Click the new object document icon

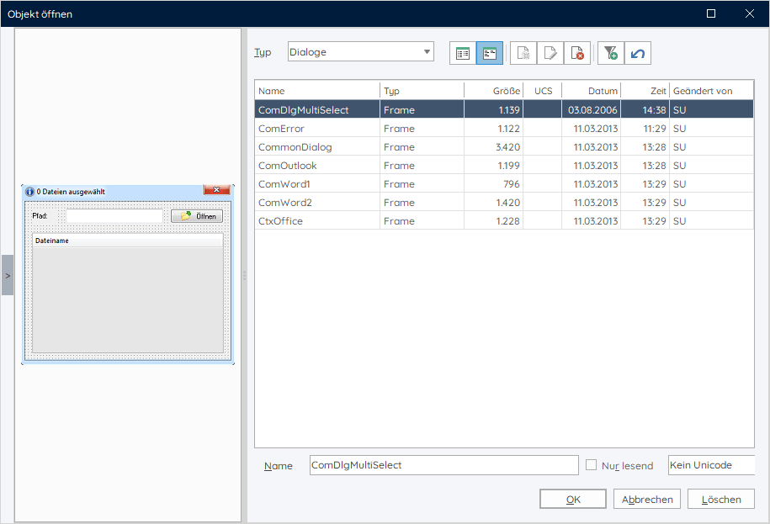pyautogui.click(x=523, y=53)
